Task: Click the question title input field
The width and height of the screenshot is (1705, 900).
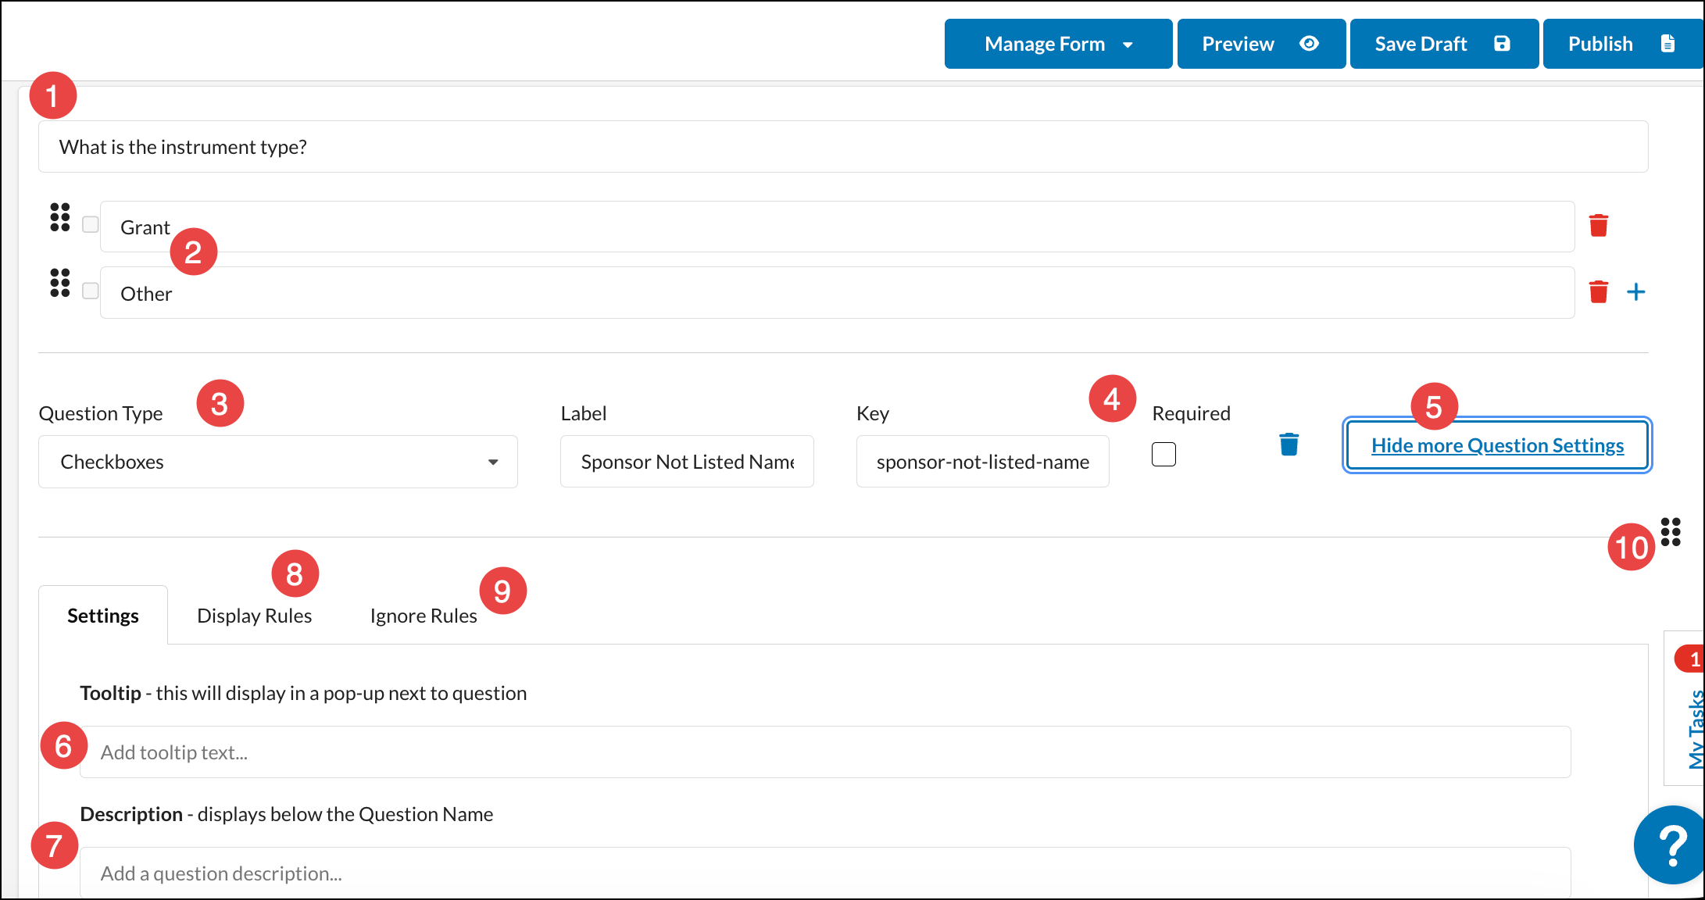Action: [x=843, y=147]
